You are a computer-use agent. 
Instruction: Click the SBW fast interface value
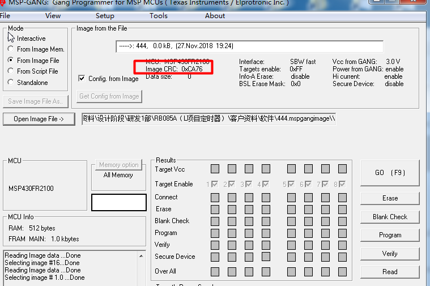coord(303,62)
